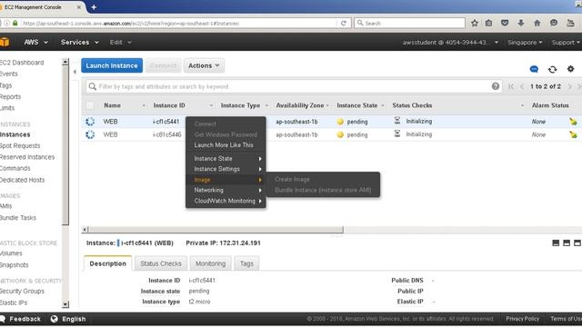Open the Singapore region dropdown

(x=525, y=43)
